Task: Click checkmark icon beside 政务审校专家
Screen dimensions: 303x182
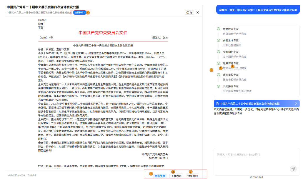Action: tap(218, 75)
